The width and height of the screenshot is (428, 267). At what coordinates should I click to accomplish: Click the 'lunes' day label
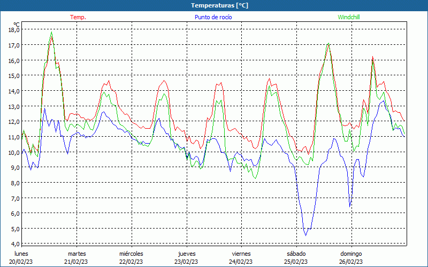21,254
